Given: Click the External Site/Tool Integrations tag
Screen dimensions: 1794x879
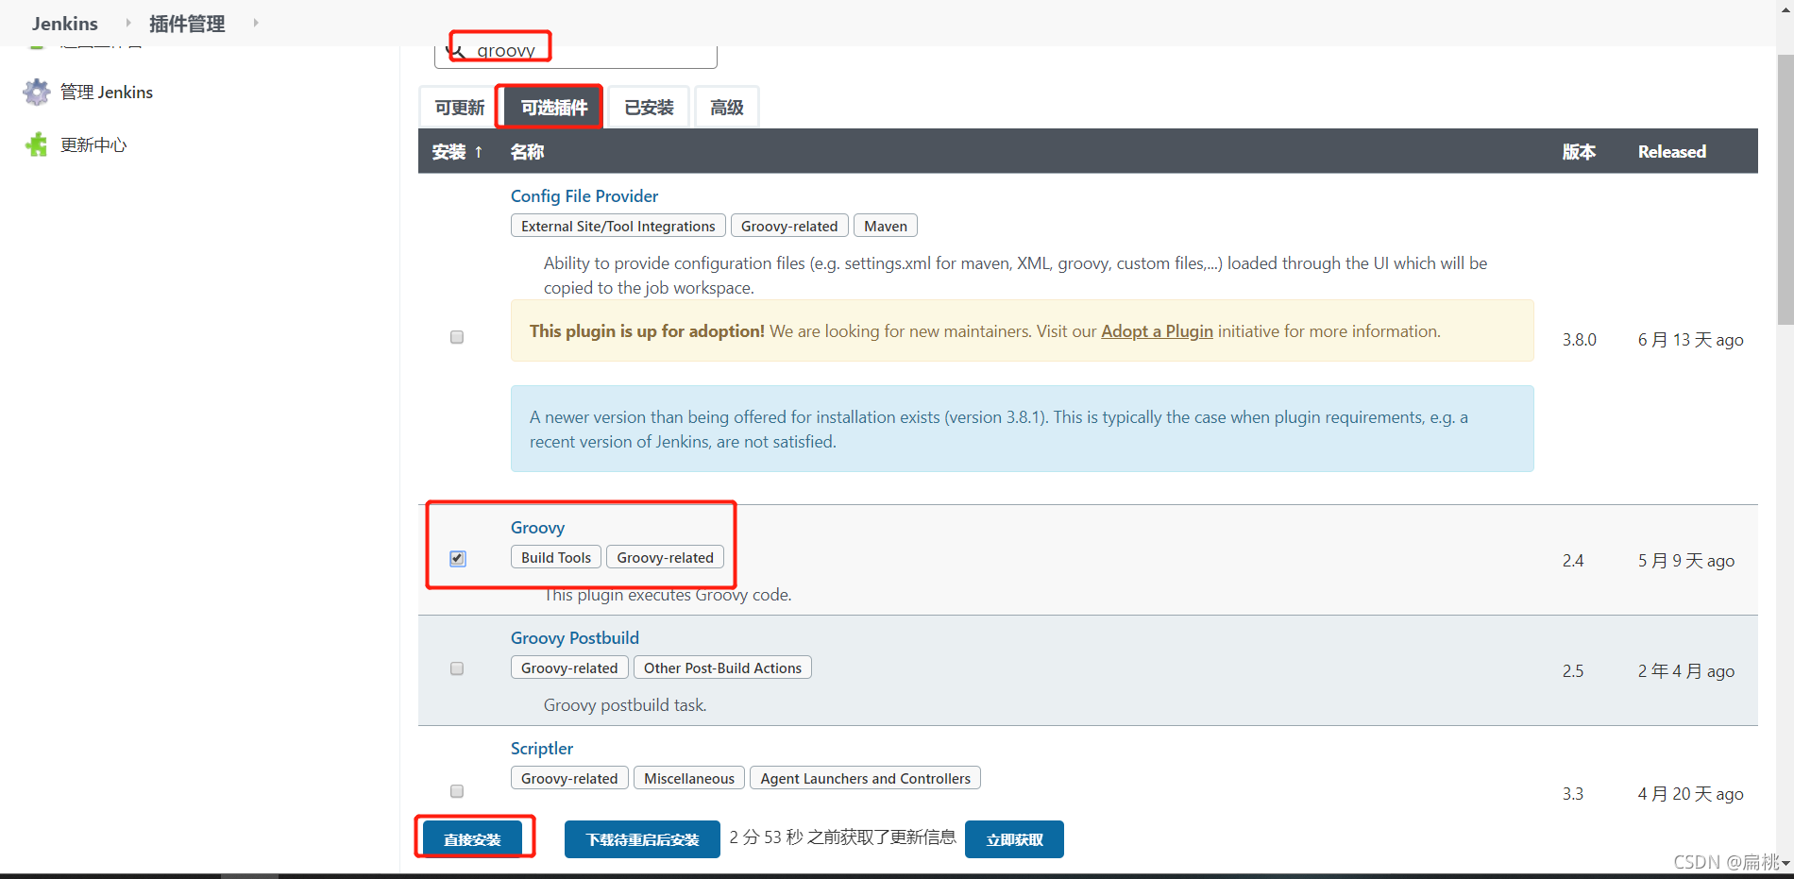Looking at the screenshot, I should coord(618,226).
